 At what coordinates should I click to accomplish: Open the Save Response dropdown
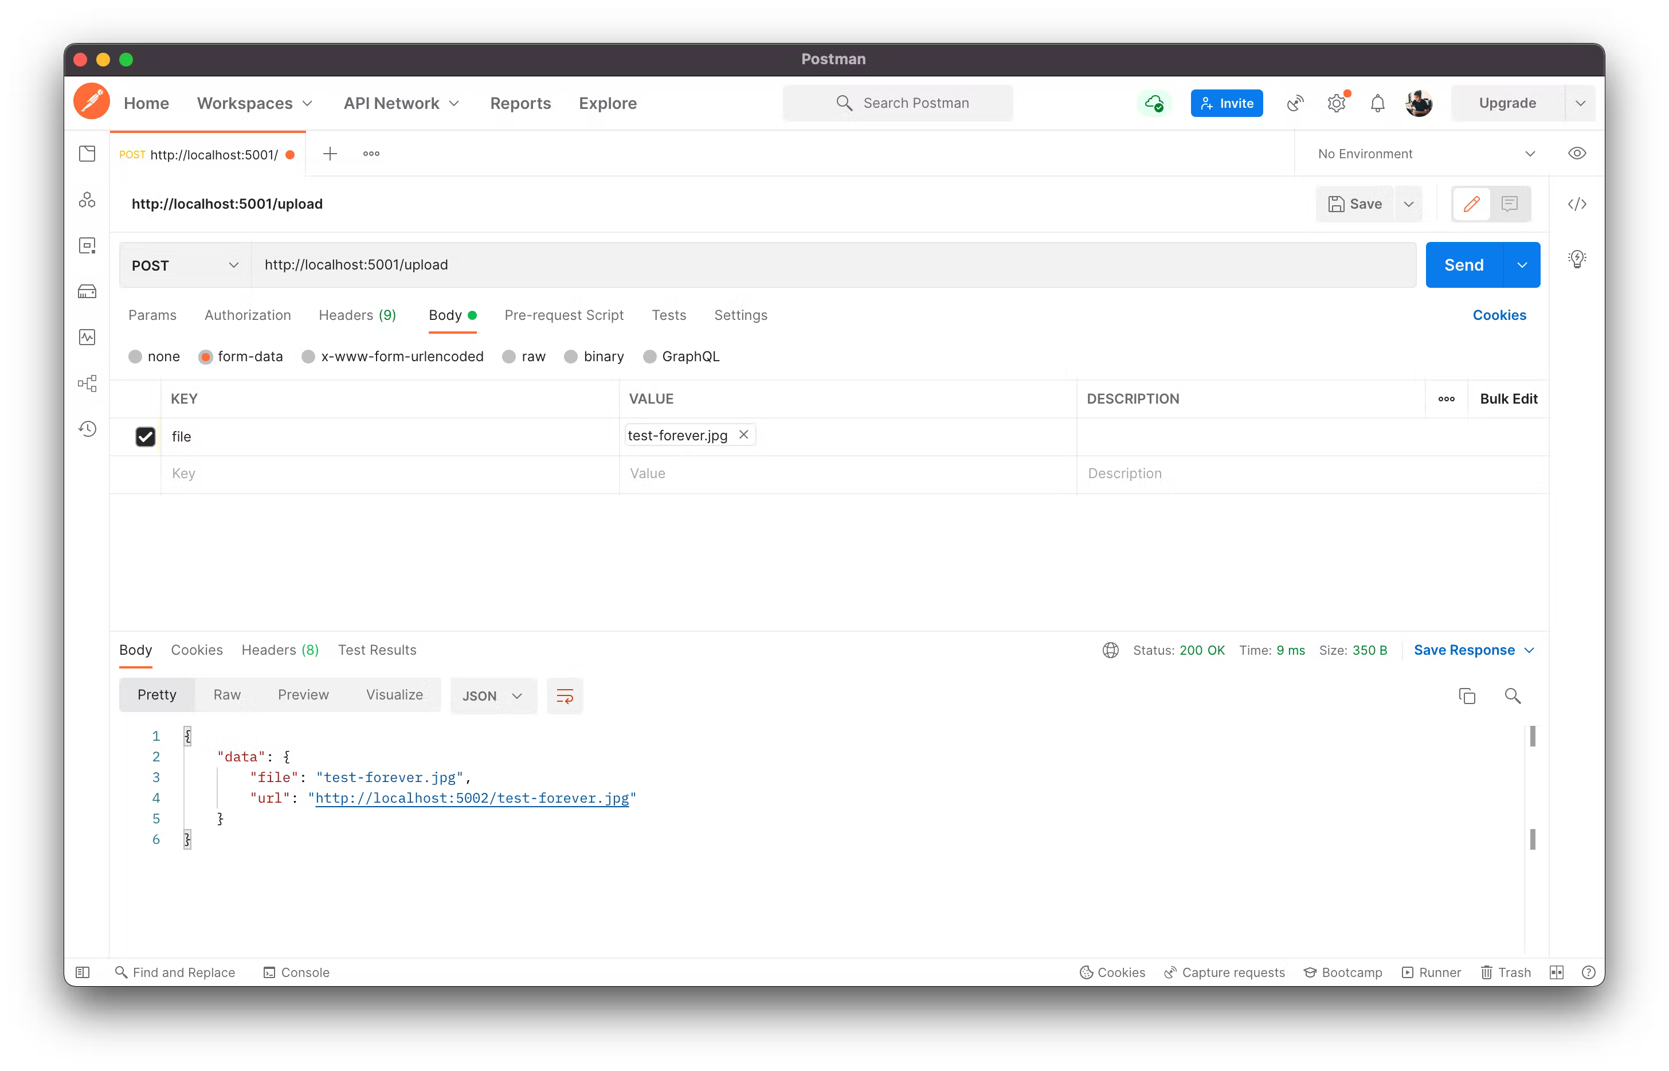[1474, 650]
